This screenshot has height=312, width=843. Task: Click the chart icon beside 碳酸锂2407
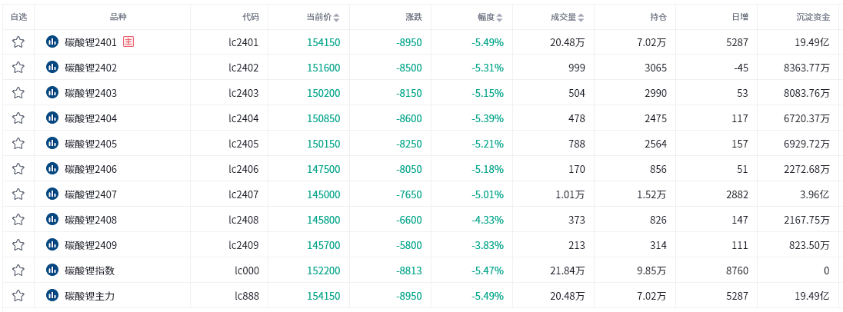click(52, 194)
